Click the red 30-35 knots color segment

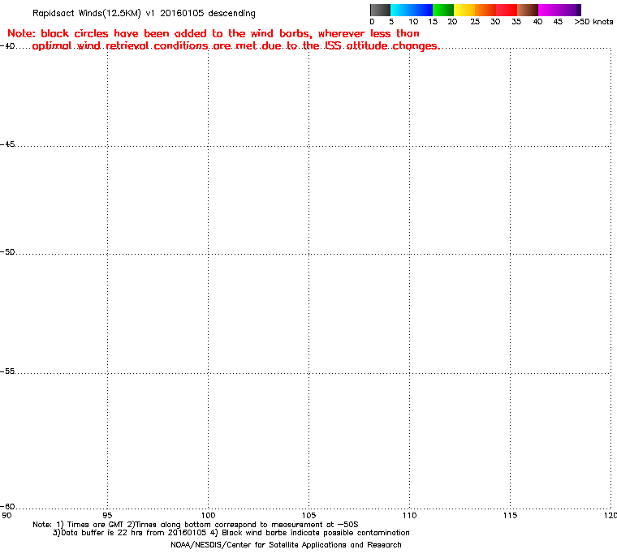(507, 10)
